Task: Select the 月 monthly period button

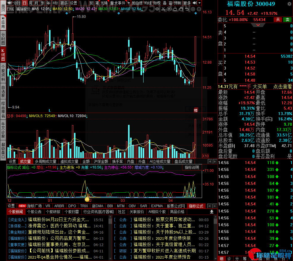Action: click(x=37, y=3)
